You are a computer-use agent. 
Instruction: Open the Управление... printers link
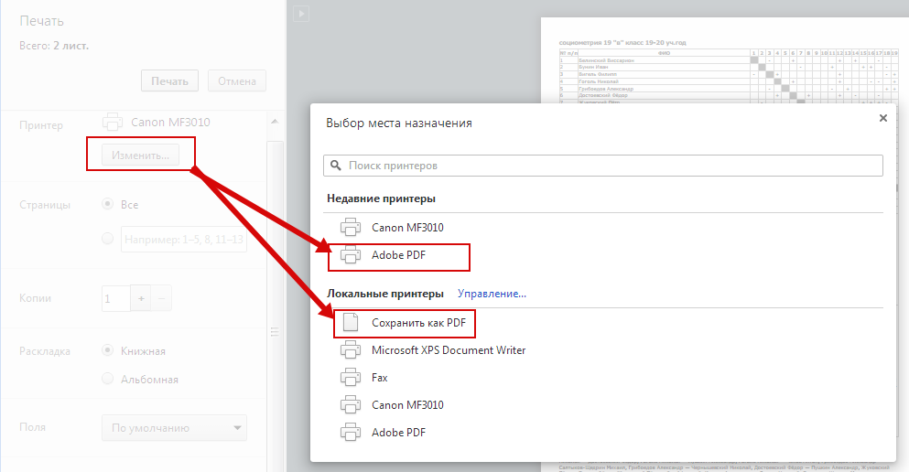tap(492, 294)
